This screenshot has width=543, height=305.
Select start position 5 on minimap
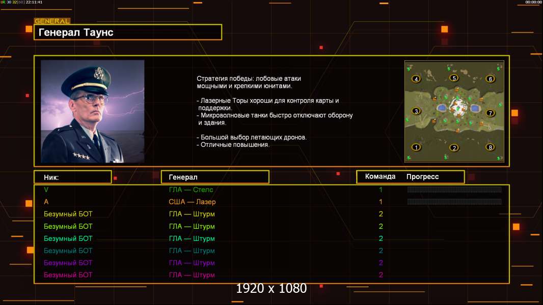[454, 78]
